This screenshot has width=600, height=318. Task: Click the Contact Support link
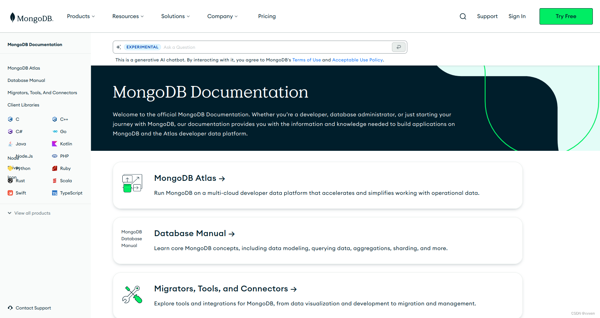[33, 308]
